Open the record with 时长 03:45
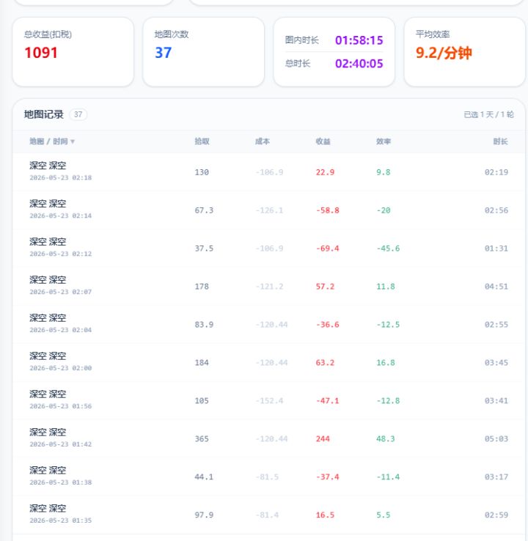Screen dimensions: 528x541 [x=268, y=362]
